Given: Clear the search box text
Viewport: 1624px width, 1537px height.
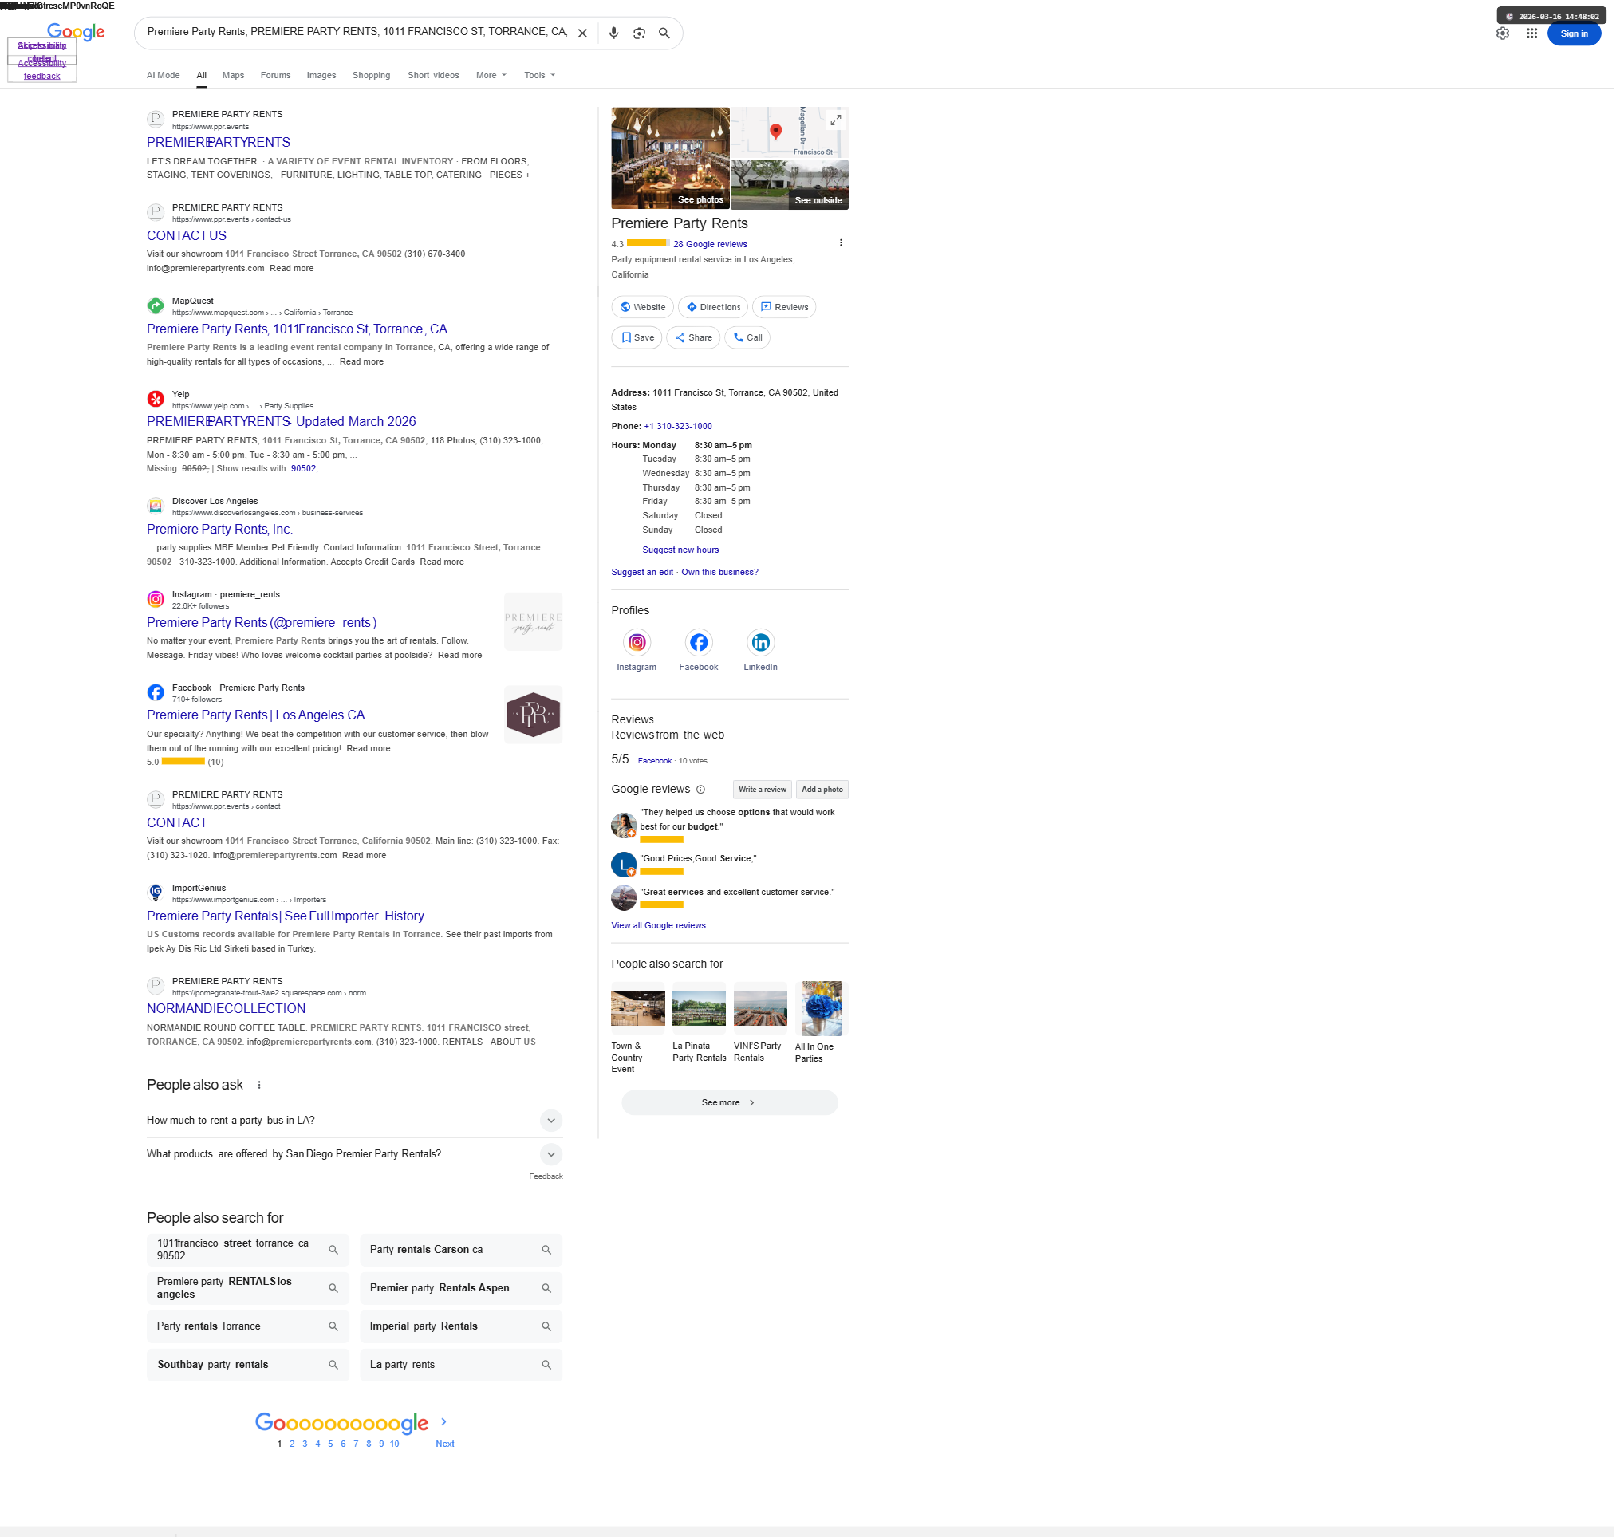Looking at the screenshot, I should click(585, 33).
